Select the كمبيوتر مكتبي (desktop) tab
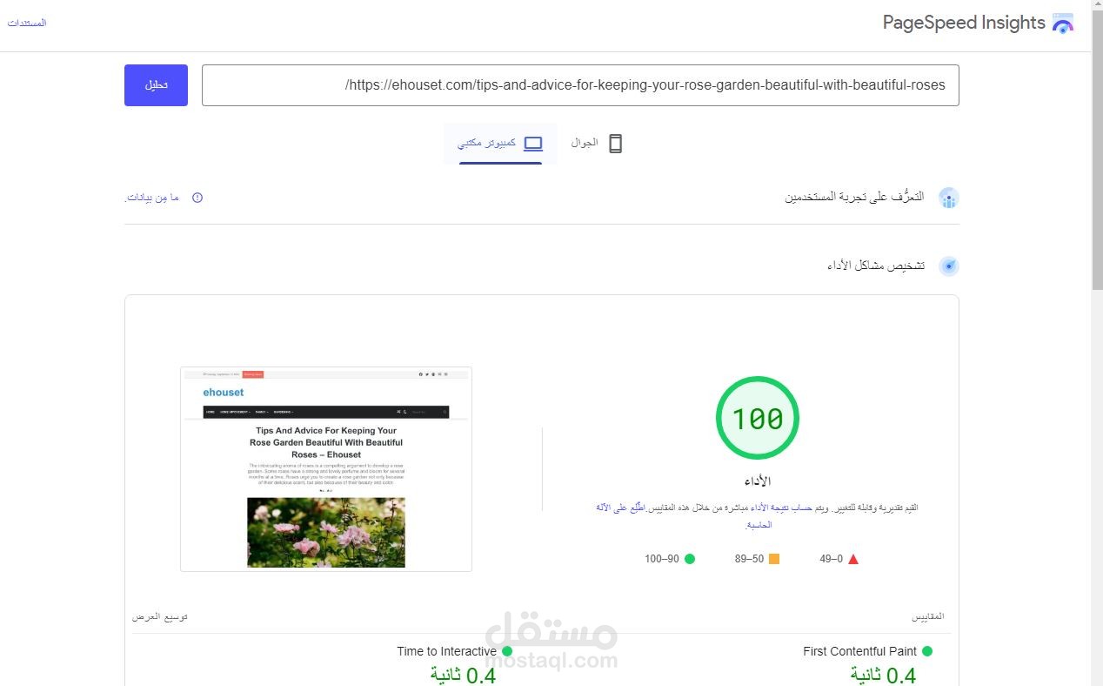 coord(500,143)
